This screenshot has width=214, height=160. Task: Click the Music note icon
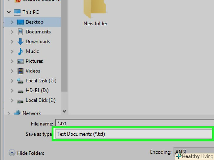(x=20, y=52)
